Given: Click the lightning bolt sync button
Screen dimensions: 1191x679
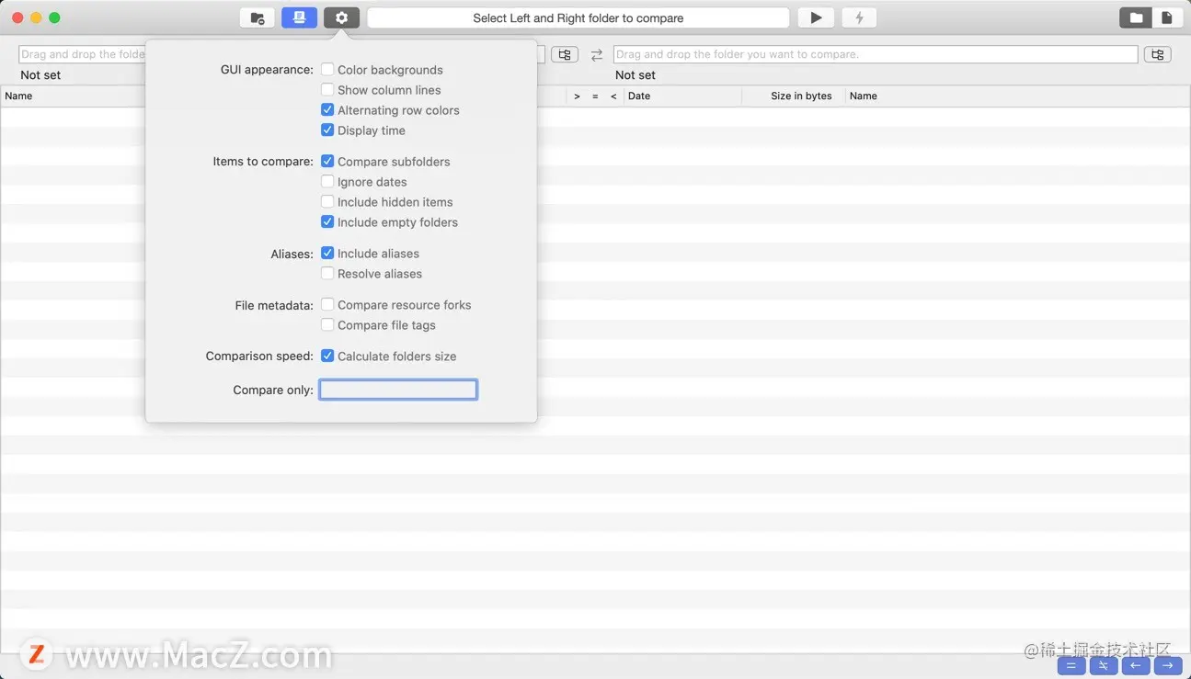Looking at the screenshot, I should pos(859,17).
